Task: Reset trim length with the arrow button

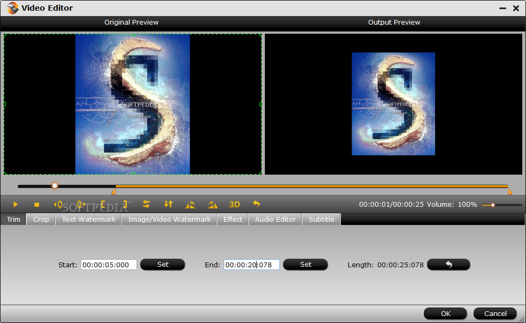Action: pyautogui.click(x=448, y=264)
